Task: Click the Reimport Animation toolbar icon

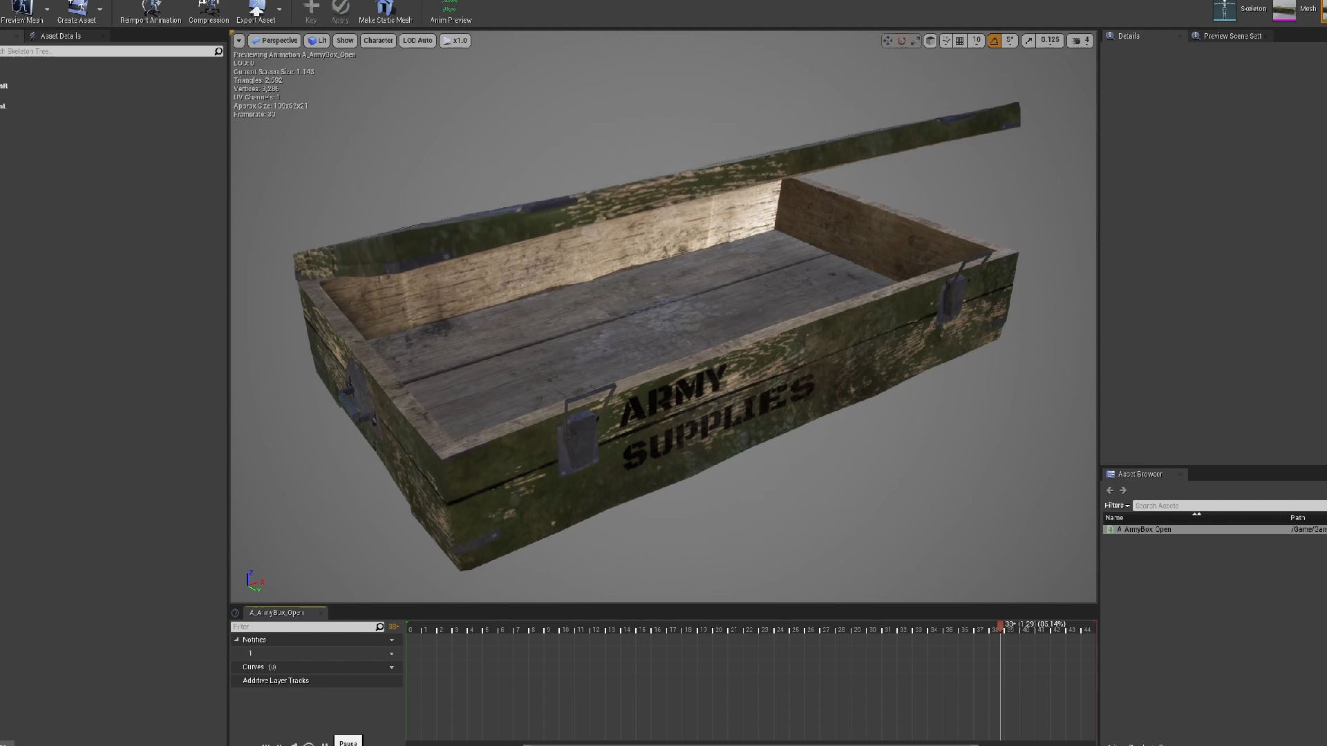Action: pos(151,8)
